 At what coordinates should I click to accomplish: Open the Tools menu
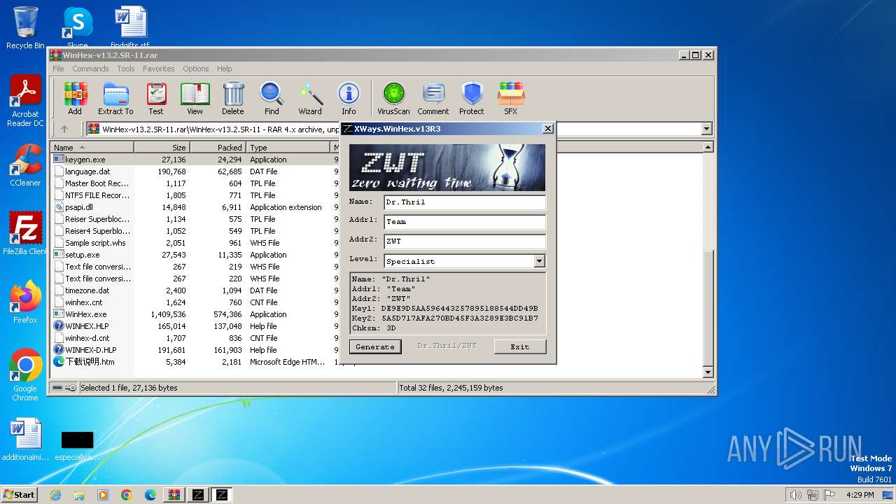126,69
